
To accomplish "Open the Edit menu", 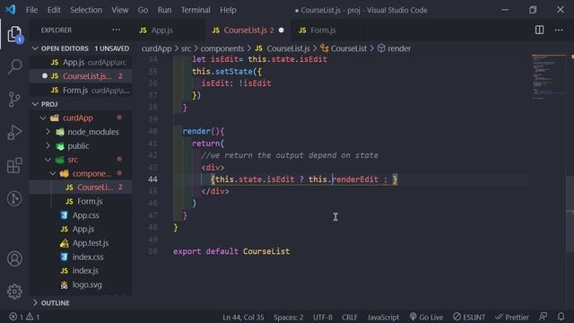I will pos(54,10).
